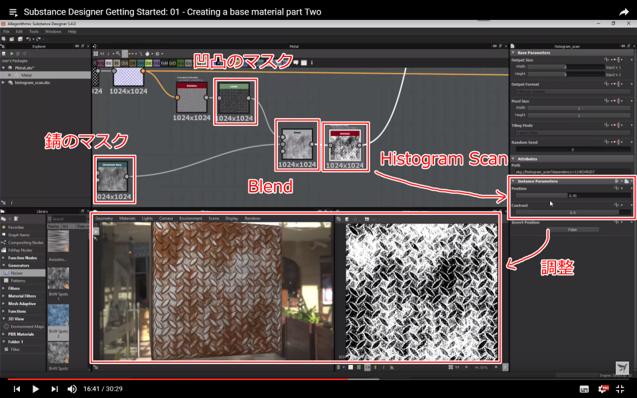The width and height of the screenshot is (637, 398).
Task: Expand the Metal graph tree item
Action: coord(10,75)
